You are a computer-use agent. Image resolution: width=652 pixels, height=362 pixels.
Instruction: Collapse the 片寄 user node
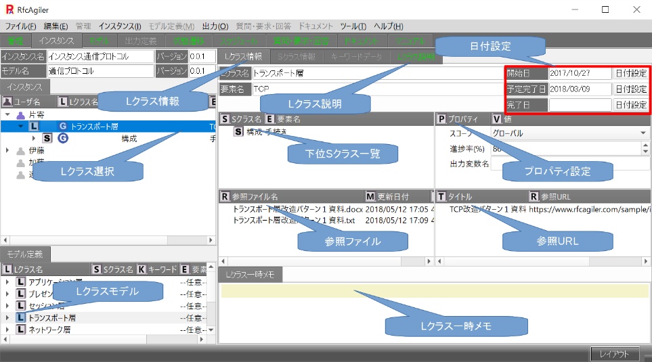7,114
